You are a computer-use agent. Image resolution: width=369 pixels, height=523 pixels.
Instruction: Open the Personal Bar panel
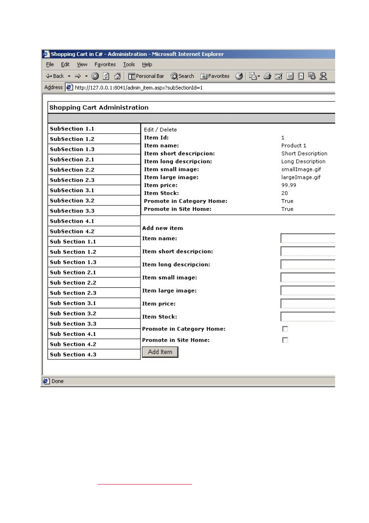point(146,76)
